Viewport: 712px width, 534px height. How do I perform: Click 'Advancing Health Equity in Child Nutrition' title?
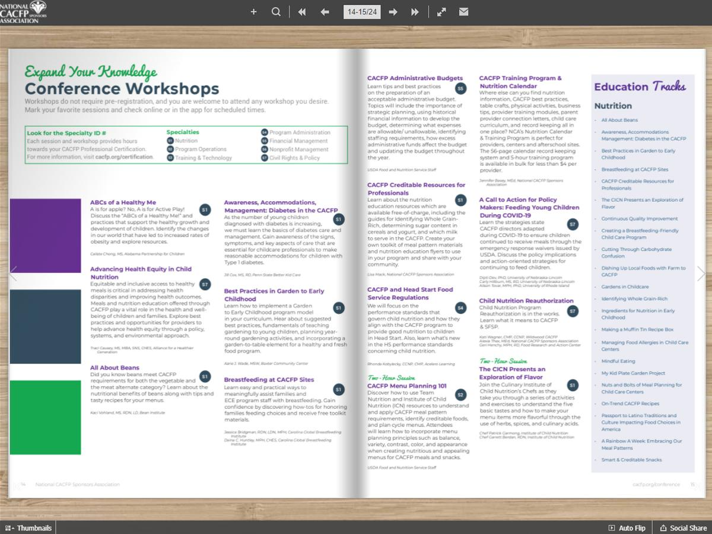[x=141, y=273]
